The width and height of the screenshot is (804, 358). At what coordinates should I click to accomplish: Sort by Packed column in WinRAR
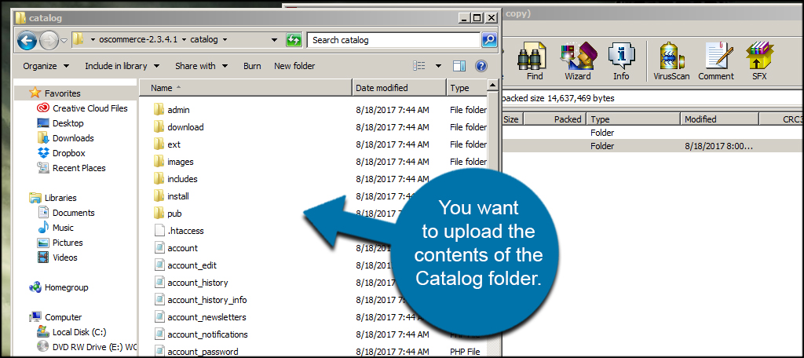[555, 119]
